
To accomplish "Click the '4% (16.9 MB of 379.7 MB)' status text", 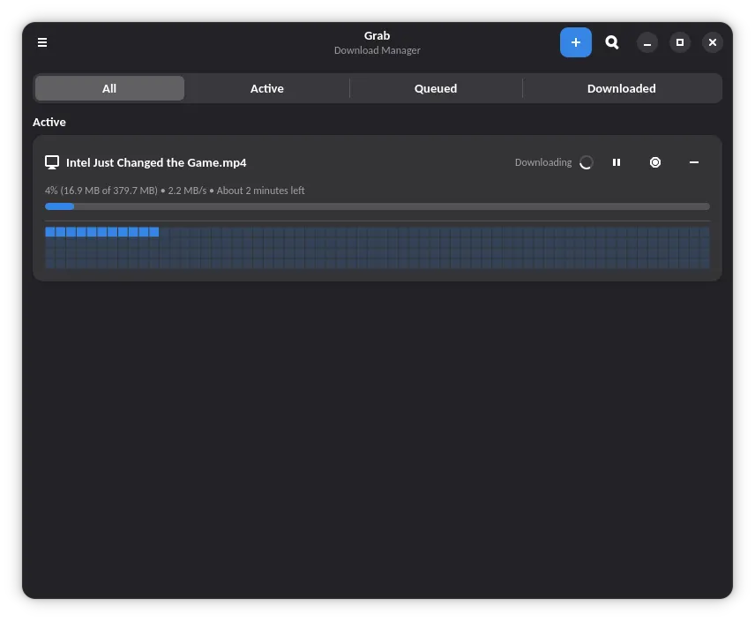I will [101, 191].
